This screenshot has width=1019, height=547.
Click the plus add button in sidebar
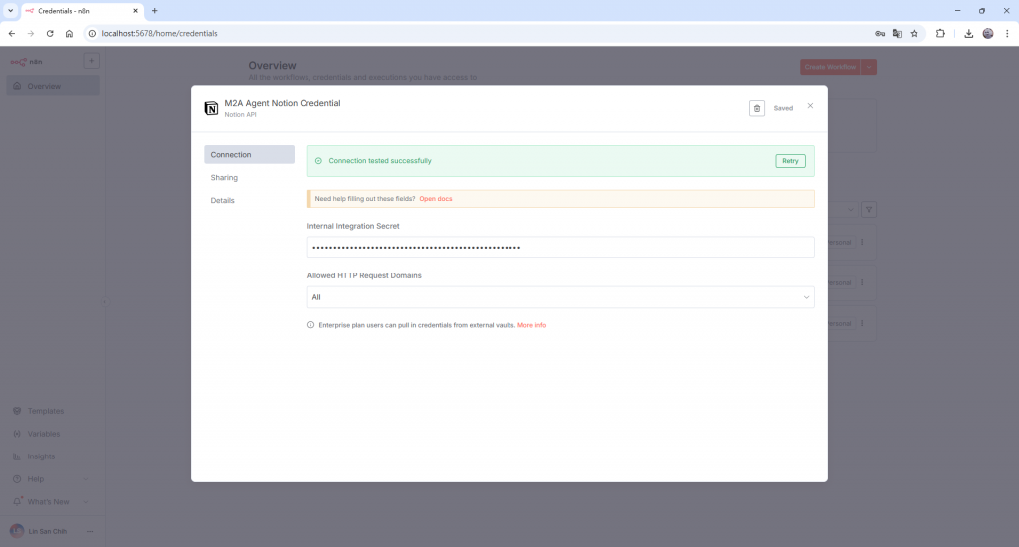pyautogui.click(x=91, y=61)
